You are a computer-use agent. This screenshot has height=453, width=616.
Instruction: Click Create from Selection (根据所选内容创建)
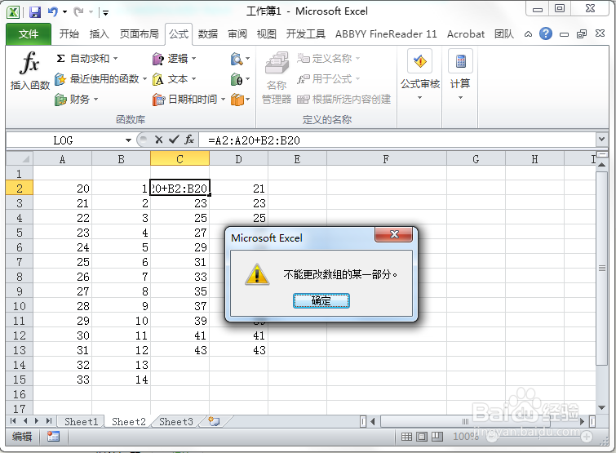(343, 100)
